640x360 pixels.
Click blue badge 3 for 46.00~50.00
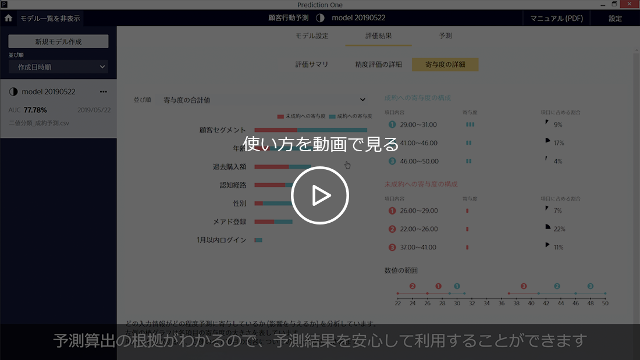pos(392,161)
